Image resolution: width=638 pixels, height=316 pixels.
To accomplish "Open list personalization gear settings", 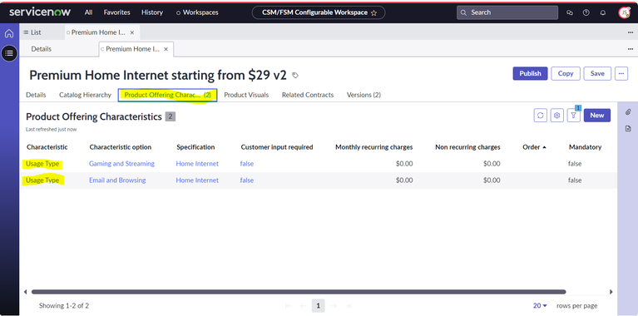I will (x=557, y=116).
